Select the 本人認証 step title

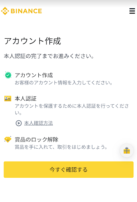pos(26,99)
